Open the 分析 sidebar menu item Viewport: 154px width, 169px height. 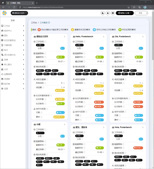(x=13, y=69)
